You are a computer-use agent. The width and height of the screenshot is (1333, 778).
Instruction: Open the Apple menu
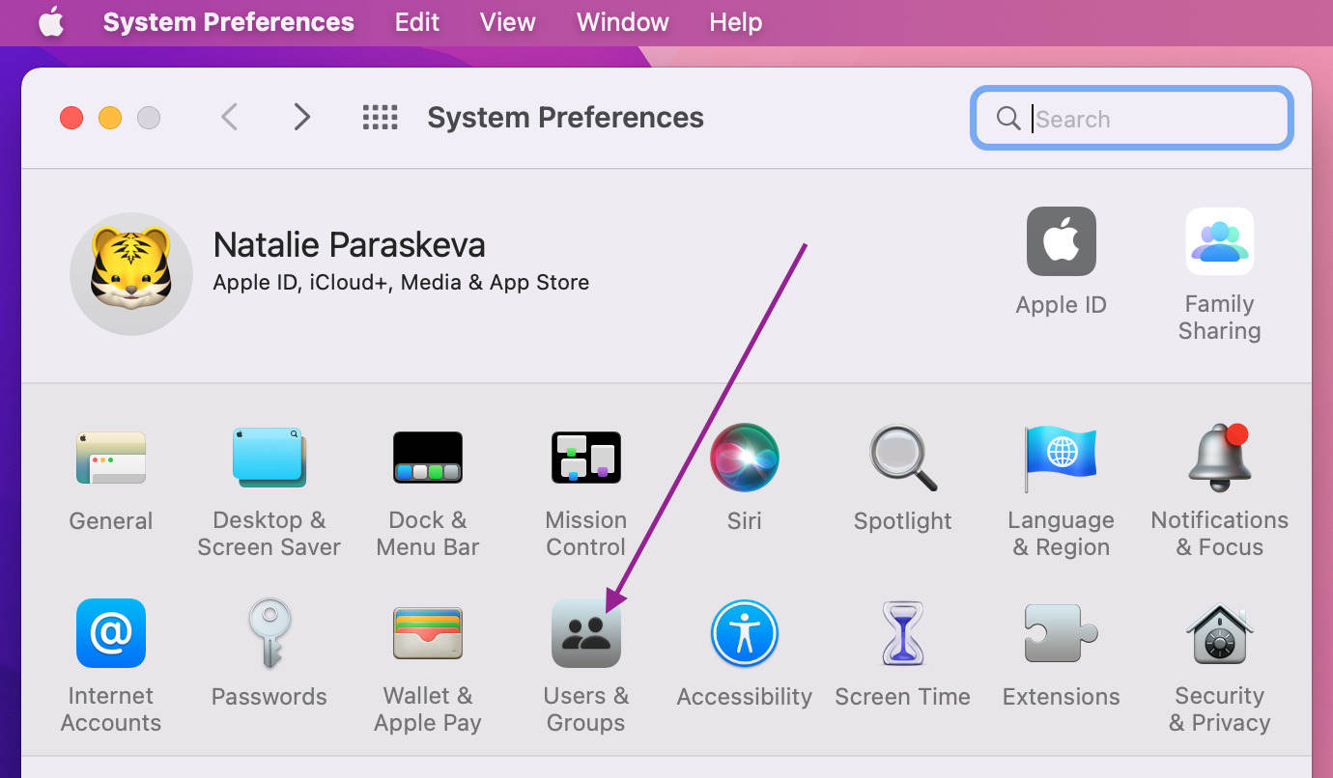[51, 22]
